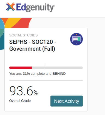105x115 pixels.
Task: Click the red completed portion of the progress bar
Action: click(21, 68)
